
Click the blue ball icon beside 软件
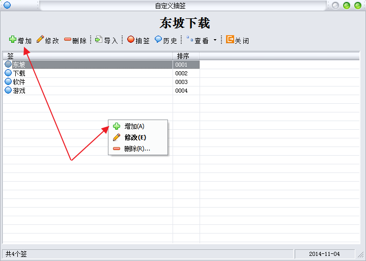coord(8,81)
